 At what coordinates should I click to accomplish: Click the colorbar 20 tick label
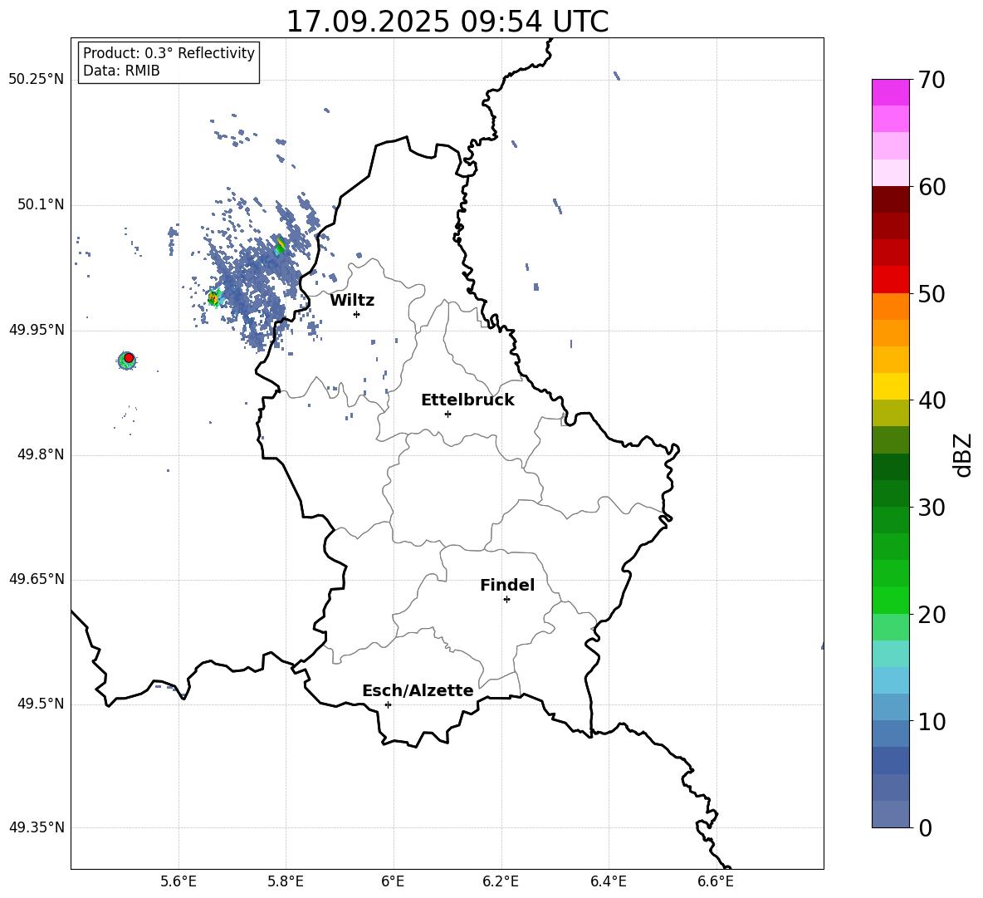click(932, 614)
